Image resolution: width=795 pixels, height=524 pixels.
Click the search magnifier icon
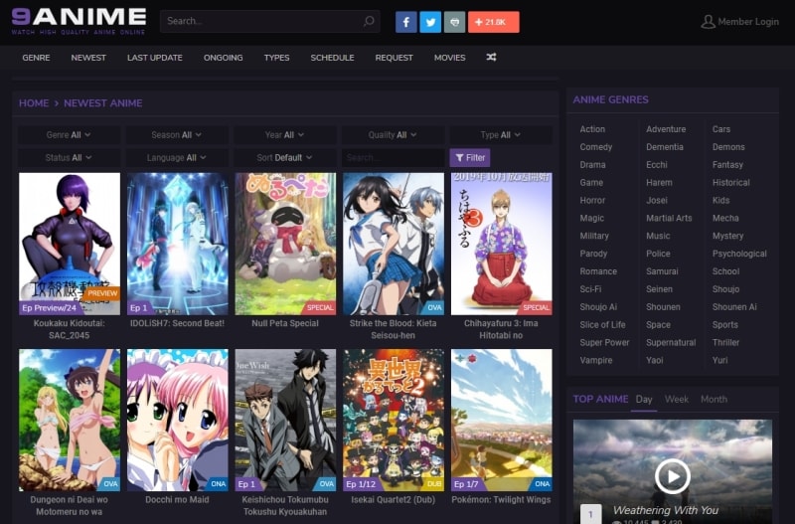point(369,21)
